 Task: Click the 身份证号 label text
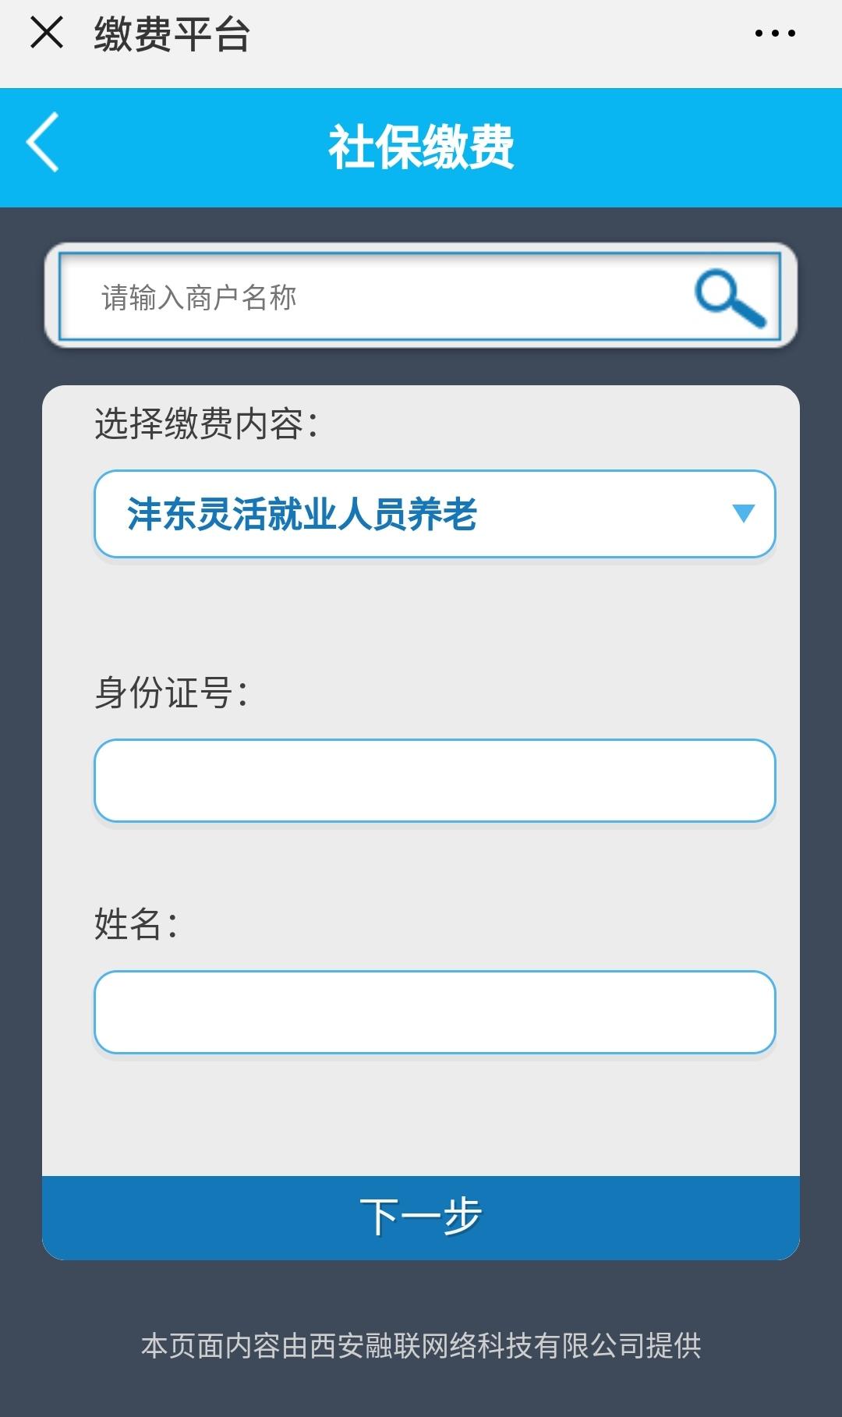coord(171,693)
